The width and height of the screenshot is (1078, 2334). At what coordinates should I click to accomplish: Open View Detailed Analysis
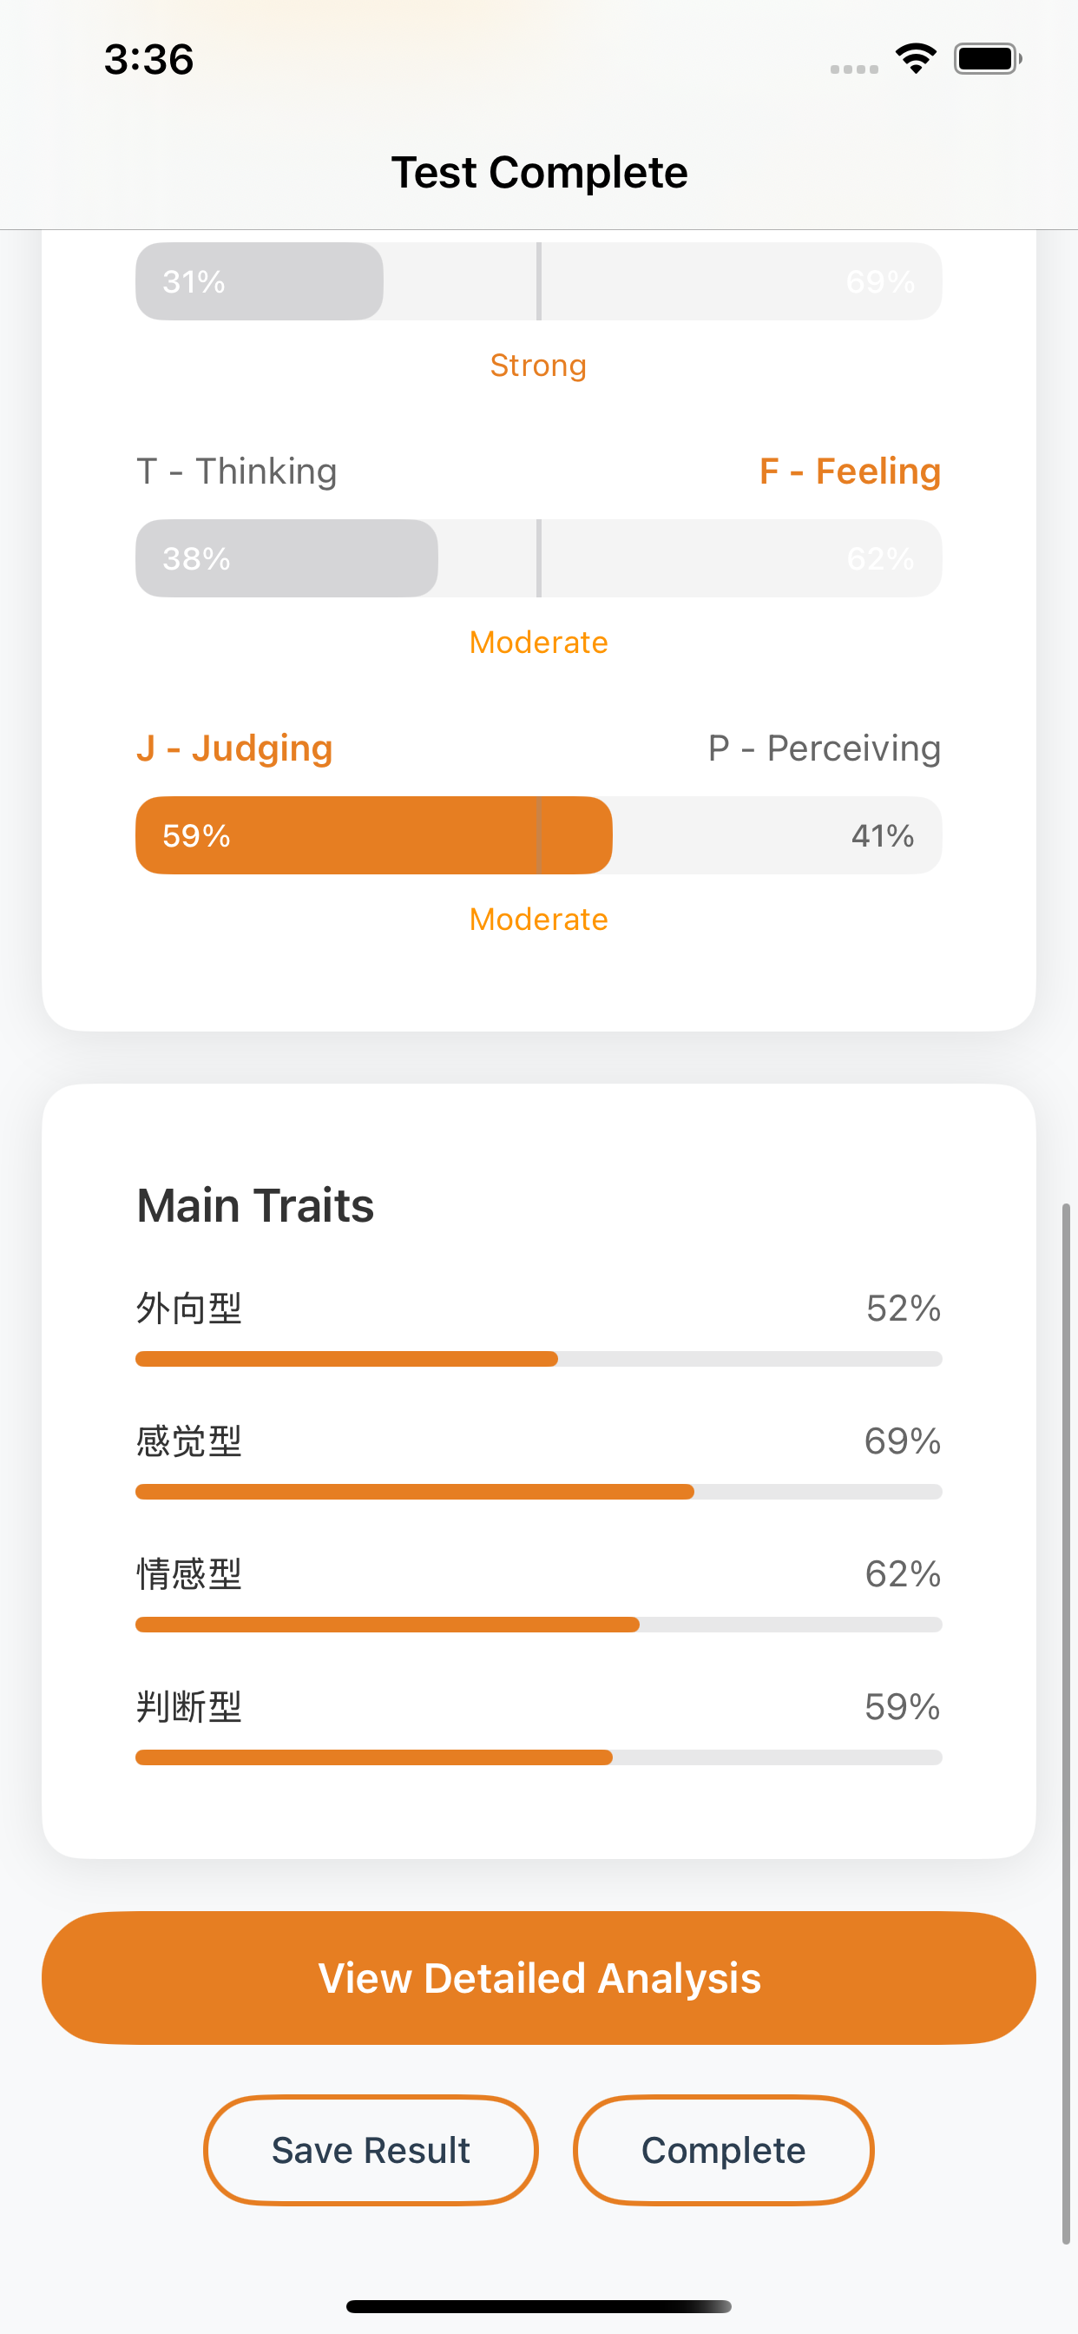tap(538, 1977)
